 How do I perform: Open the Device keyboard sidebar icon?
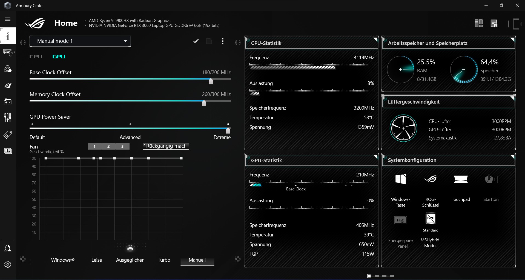[8, 52]
